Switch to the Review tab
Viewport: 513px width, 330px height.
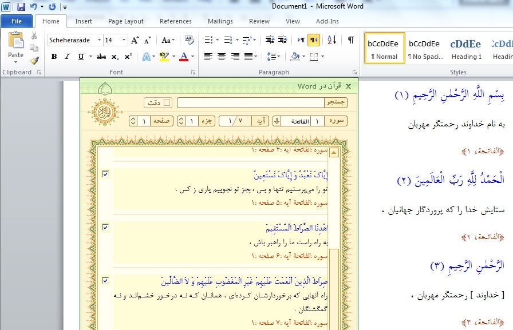(259, 21)
